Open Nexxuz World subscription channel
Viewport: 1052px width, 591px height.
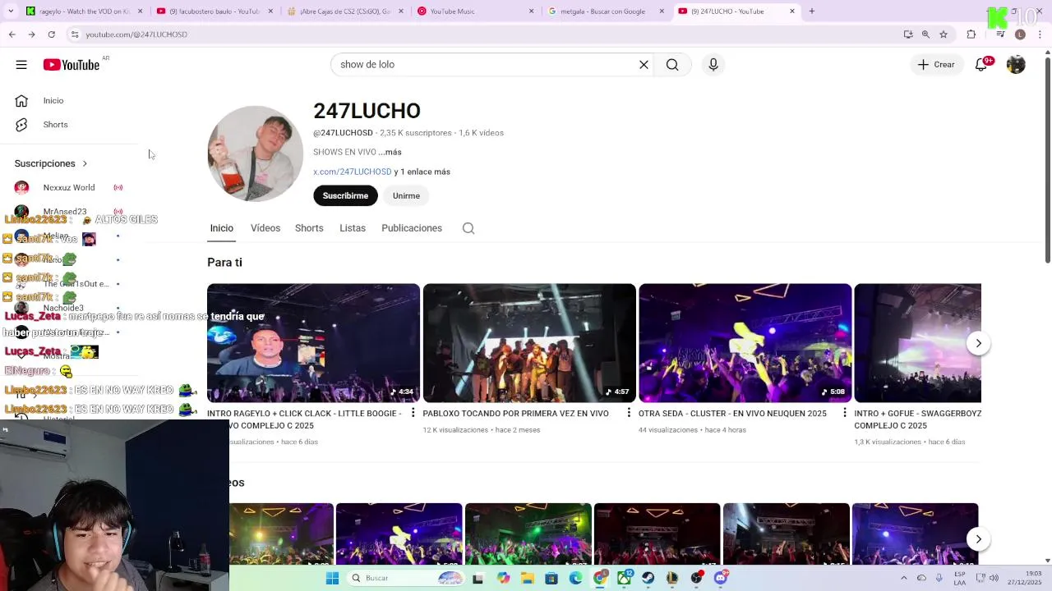pos(69,188)
